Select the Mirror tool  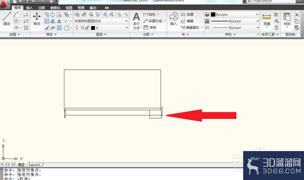pos(59,21)
